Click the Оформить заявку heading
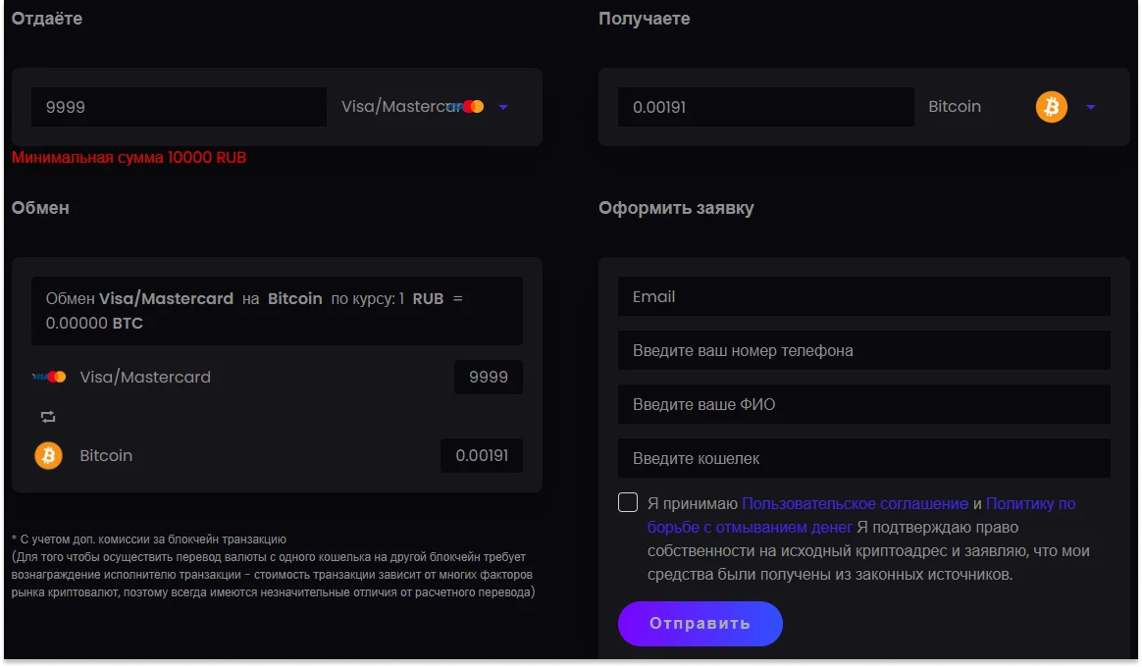 [676, 208]
